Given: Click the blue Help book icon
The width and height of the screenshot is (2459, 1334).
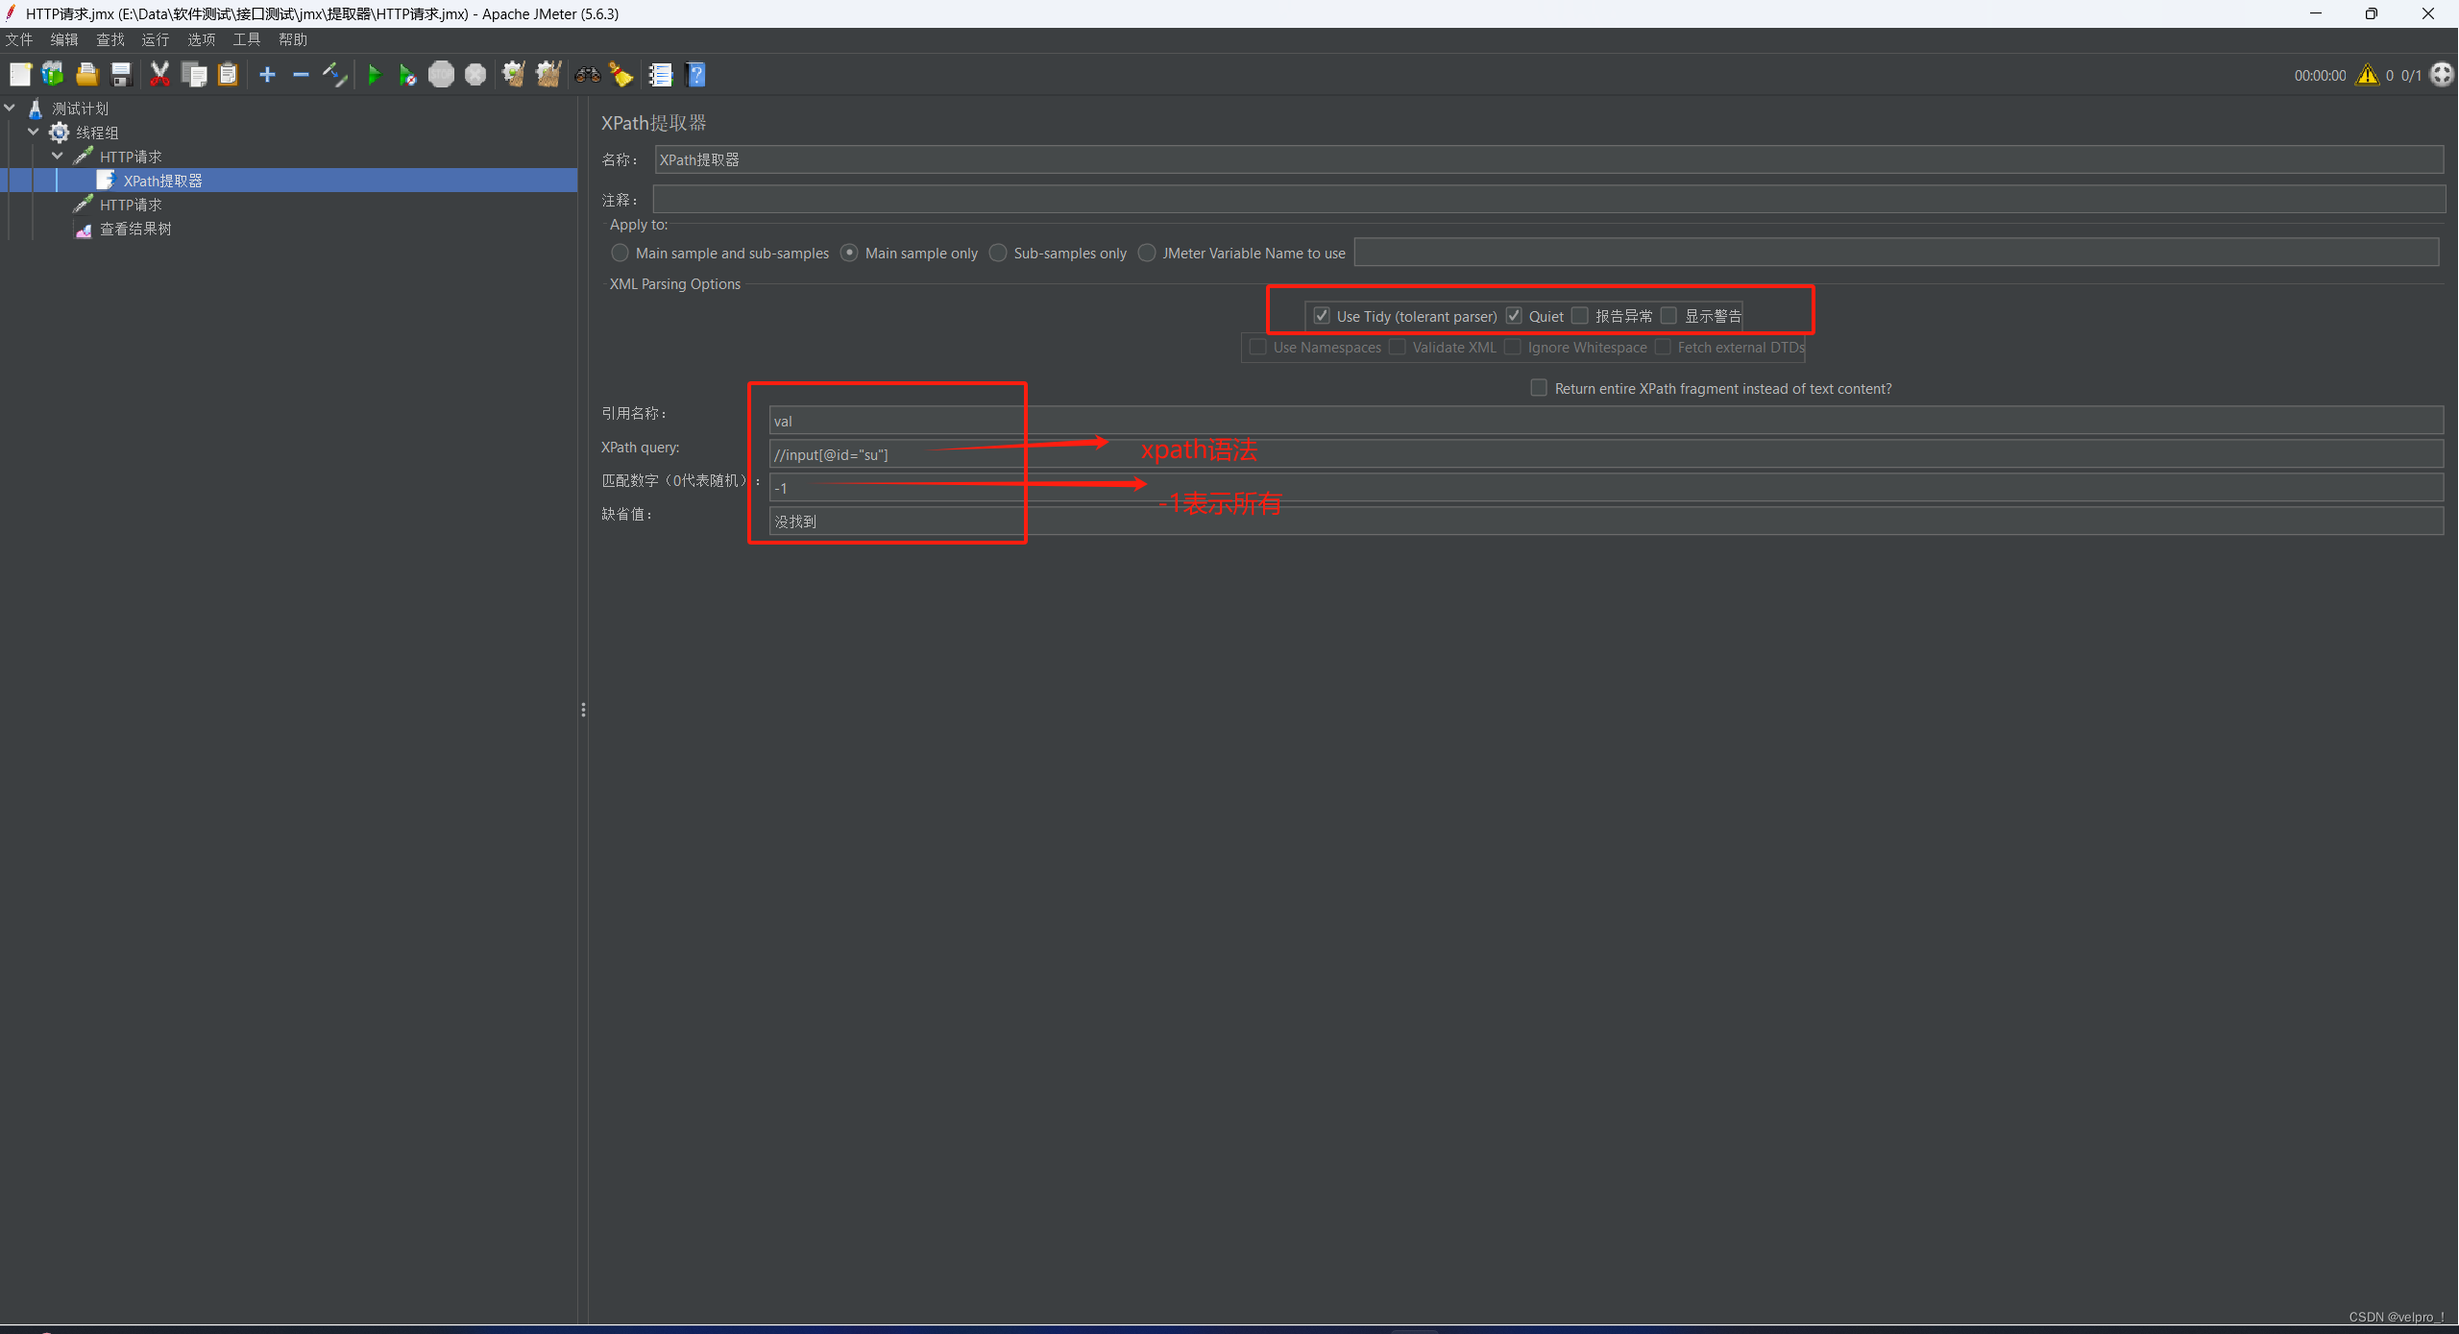Looking at the screenshot, I should (x=696, y=75).
